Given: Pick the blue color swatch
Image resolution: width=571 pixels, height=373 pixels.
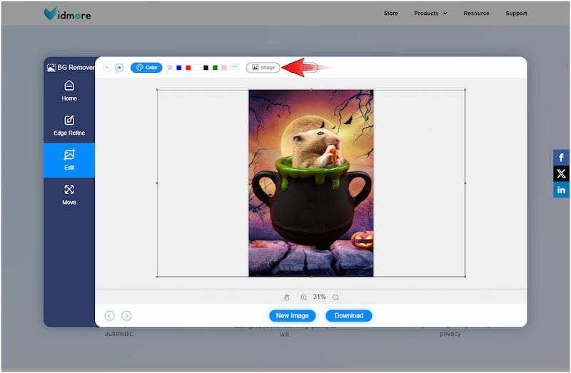Looking at the screenshot, I should tap(179, 68).
